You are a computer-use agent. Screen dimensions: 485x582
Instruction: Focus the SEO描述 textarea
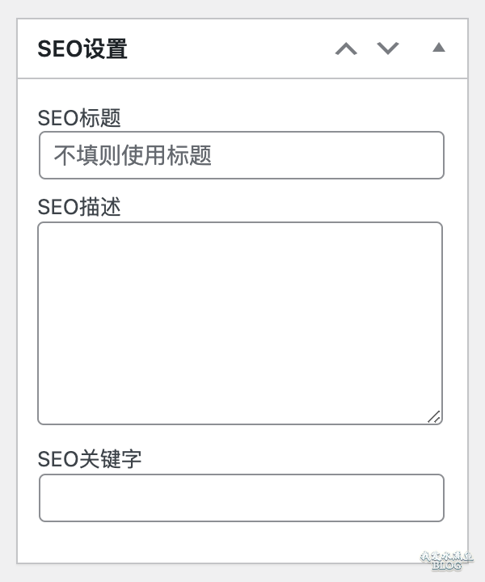[x=240, y=323]
